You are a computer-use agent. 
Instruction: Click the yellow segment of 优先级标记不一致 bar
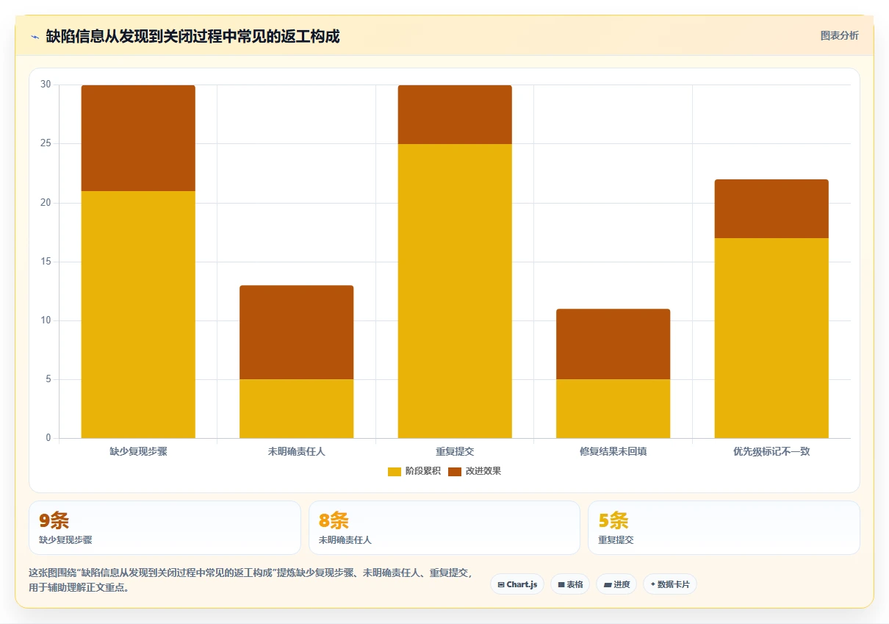771,338
